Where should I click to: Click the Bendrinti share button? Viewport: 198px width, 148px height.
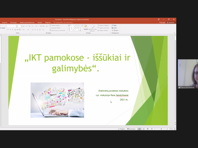171,22
